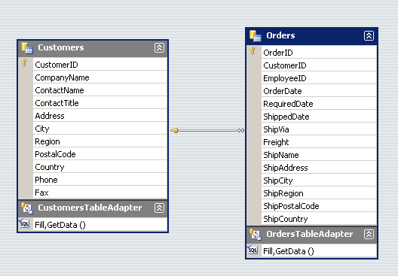The height and width of the screenshot is (276, 398).
Task: Select the ShipVia column
Action: click(319, 129)
